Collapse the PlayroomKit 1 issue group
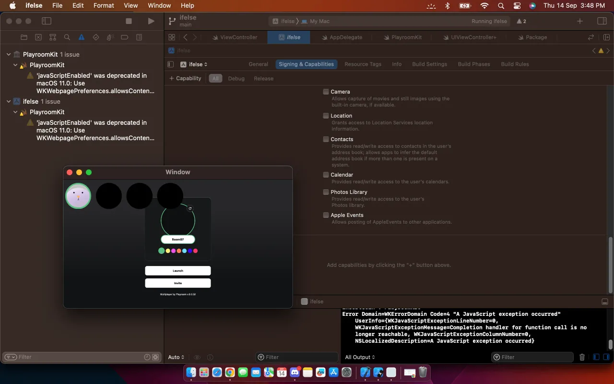 click(9, 54)
